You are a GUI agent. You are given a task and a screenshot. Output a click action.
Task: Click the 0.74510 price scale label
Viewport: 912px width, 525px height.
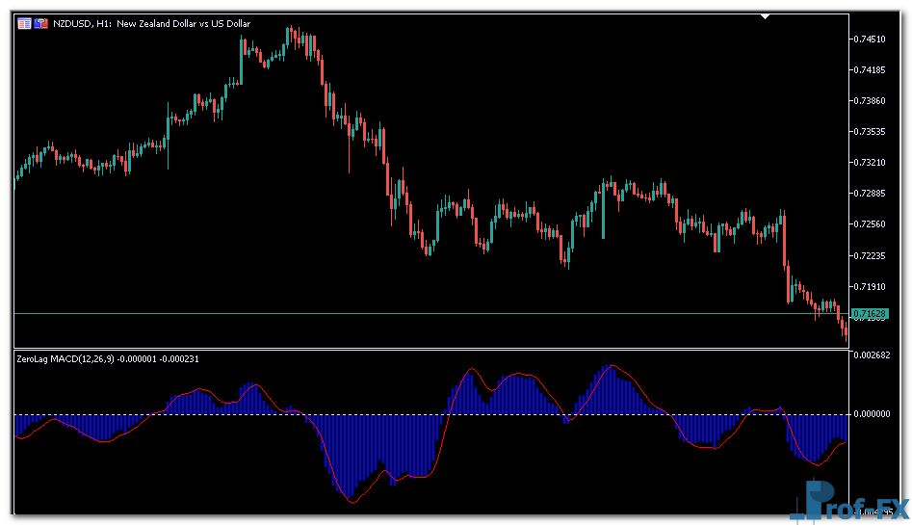point(871,39)
